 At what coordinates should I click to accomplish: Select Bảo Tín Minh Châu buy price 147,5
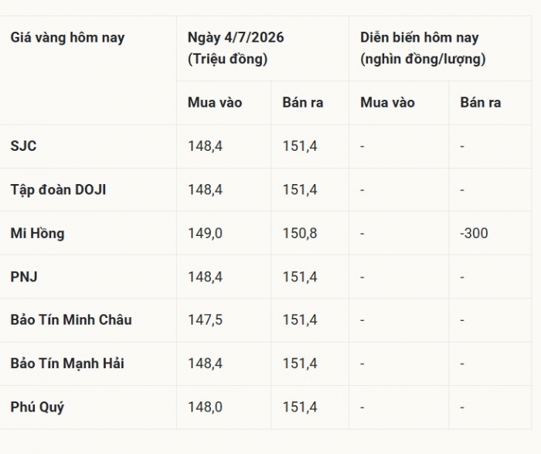point(205,320)
